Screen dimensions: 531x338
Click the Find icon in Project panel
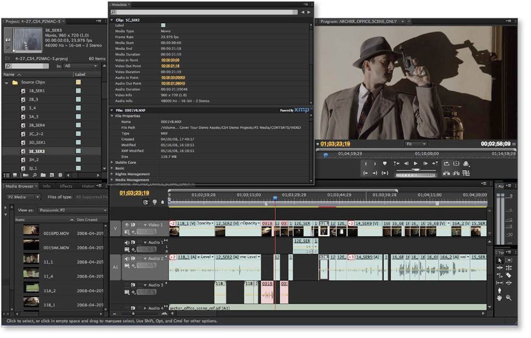point(35,175)
